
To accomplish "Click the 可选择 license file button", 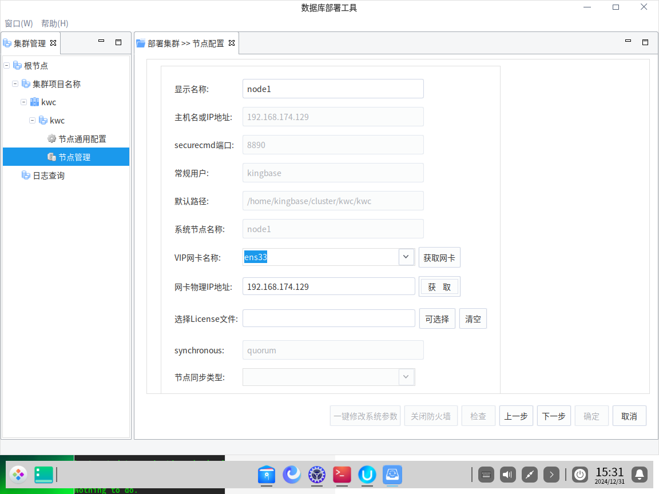I will click(x=437, y=319).
